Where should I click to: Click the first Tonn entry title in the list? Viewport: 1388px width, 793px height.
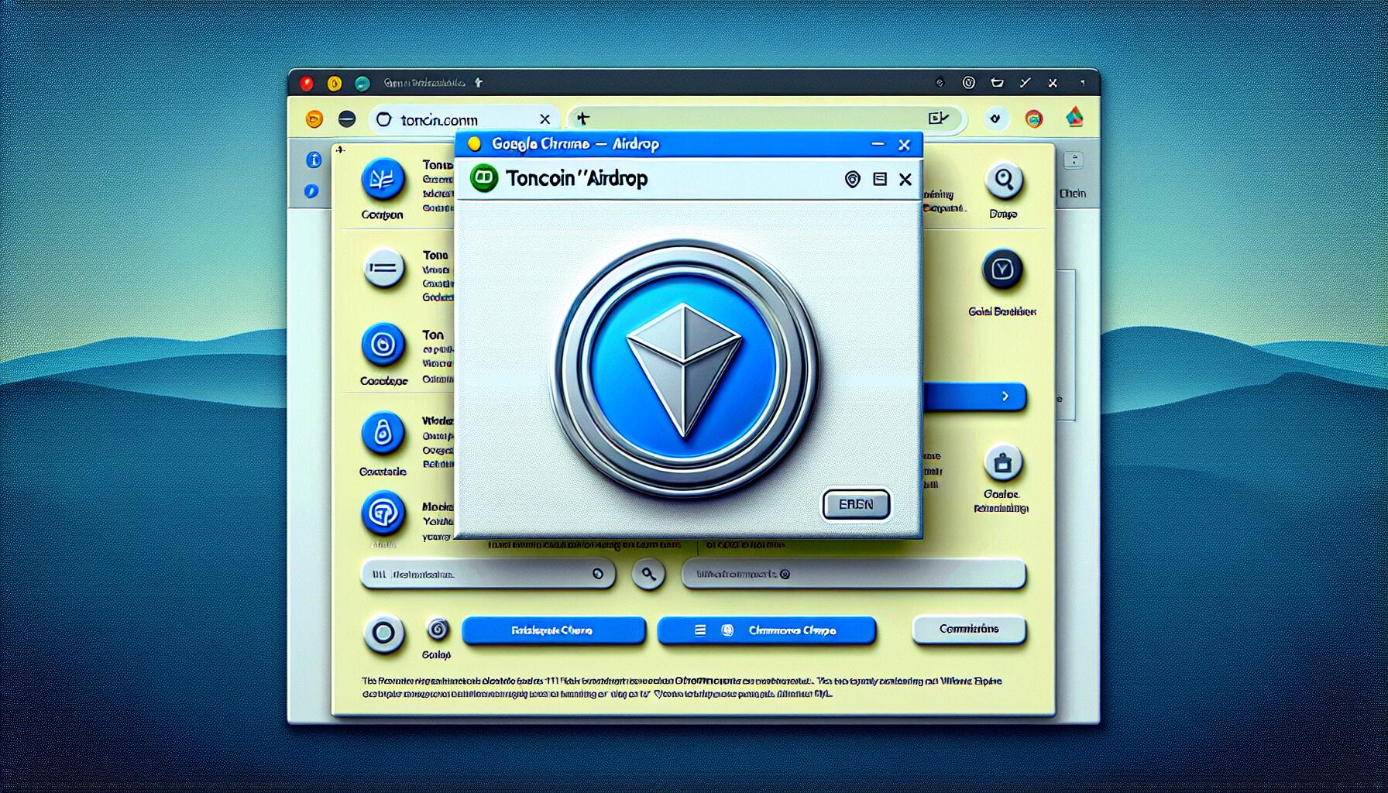tap(438, 164)
